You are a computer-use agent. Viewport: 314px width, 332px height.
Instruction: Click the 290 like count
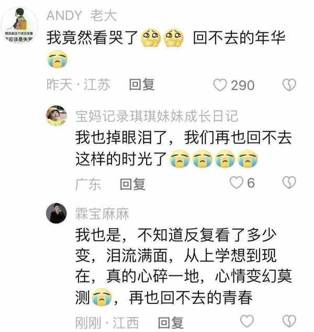click(x=242, y=85)
